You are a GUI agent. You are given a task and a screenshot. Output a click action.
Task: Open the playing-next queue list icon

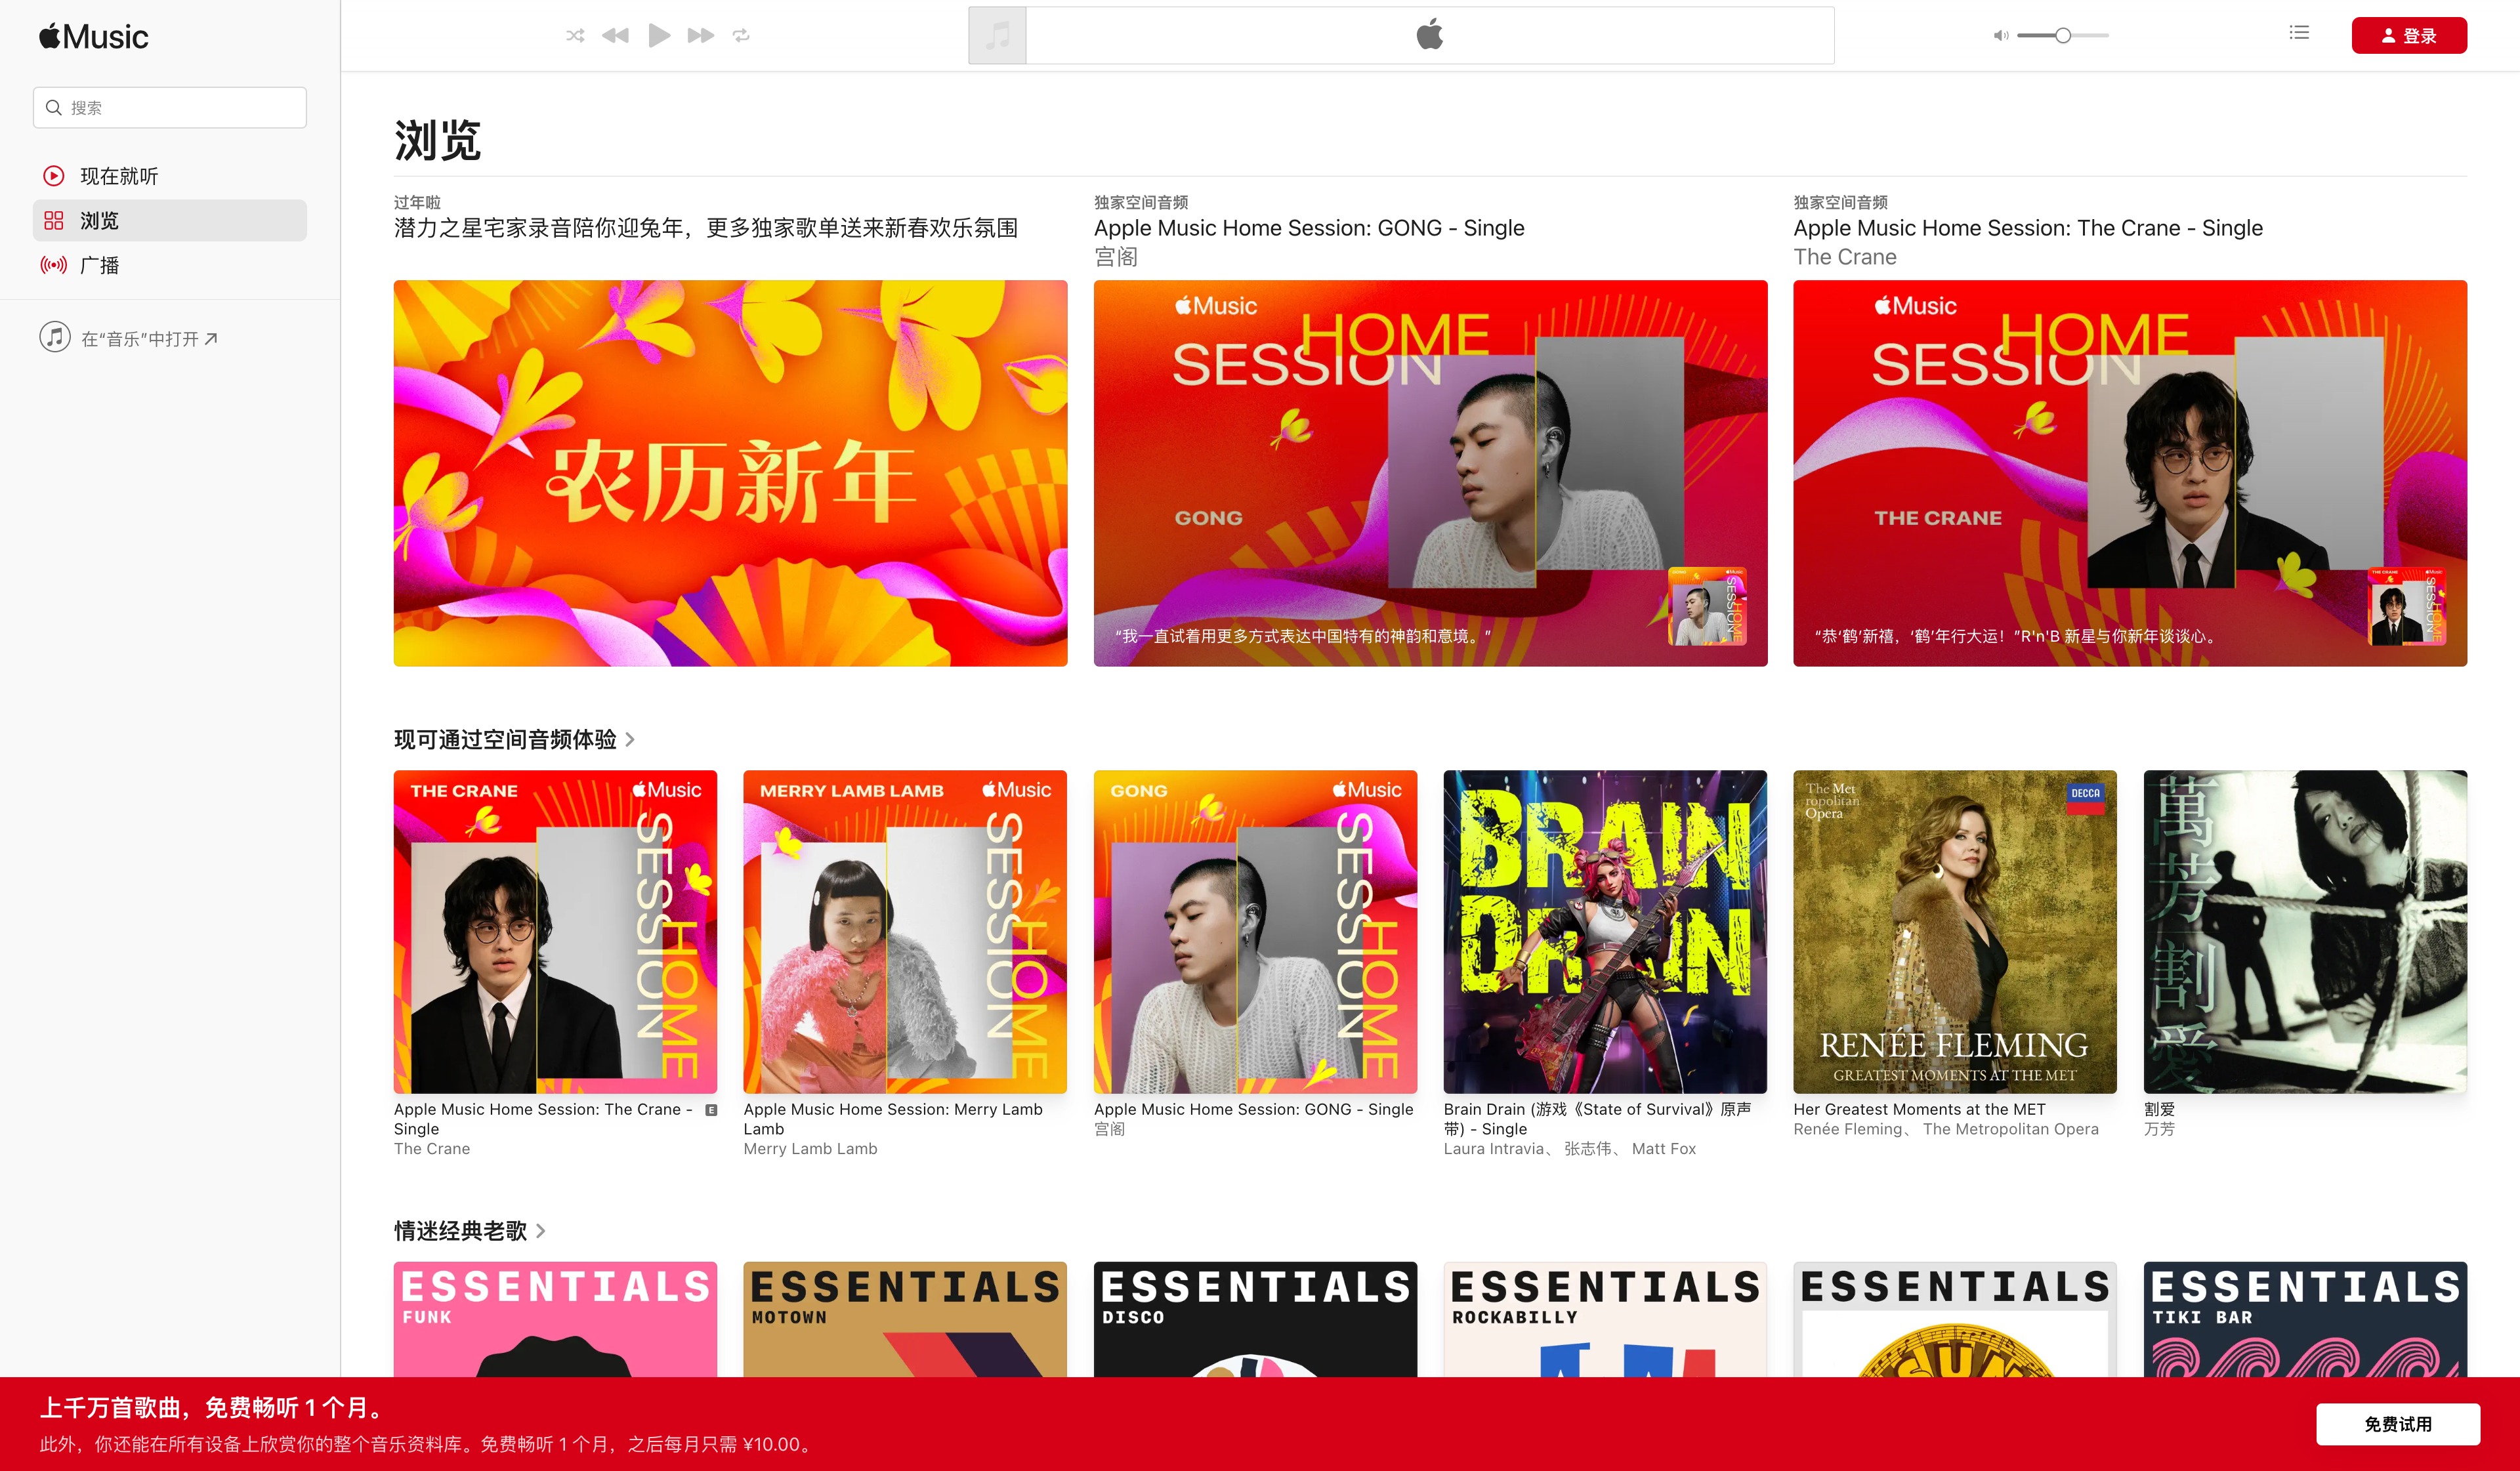click(x=2299, y=33)
